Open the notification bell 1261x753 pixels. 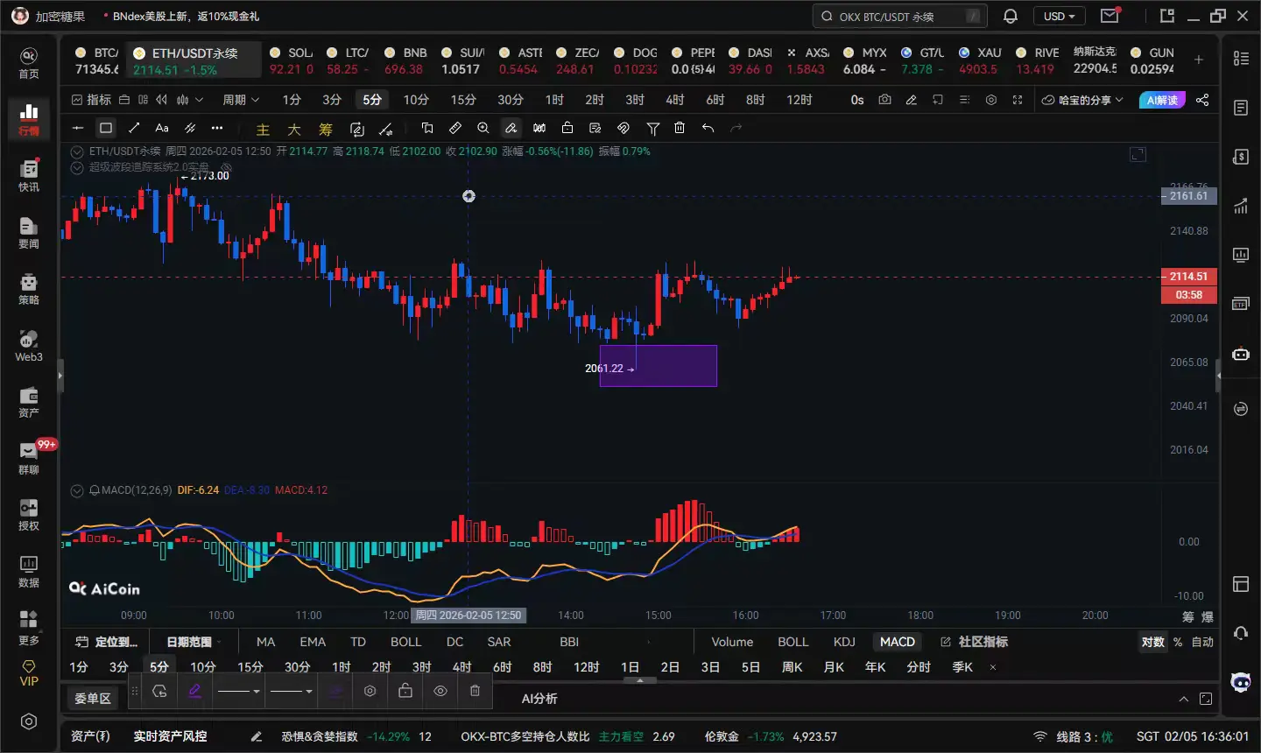(x=1011, y=16)
